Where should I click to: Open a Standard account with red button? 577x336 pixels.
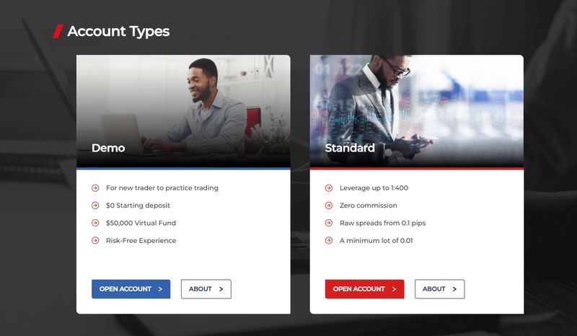pyautogui.click(x=365, y=289)
